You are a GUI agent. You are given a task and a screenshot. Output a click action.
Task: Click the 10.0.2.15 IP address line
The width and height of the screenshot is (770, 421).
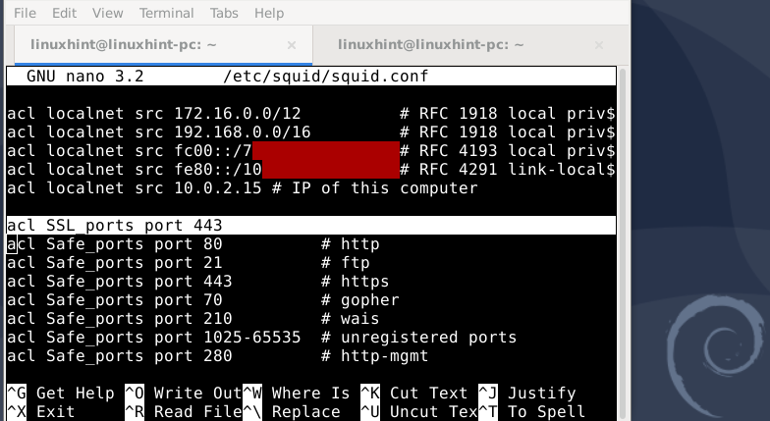tap(241, 187)
